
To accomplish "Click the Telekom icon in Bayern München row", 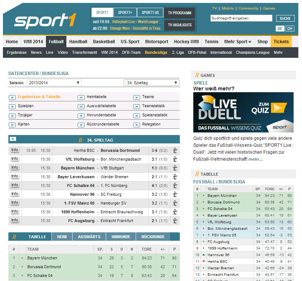I will [x=175, y=168].
